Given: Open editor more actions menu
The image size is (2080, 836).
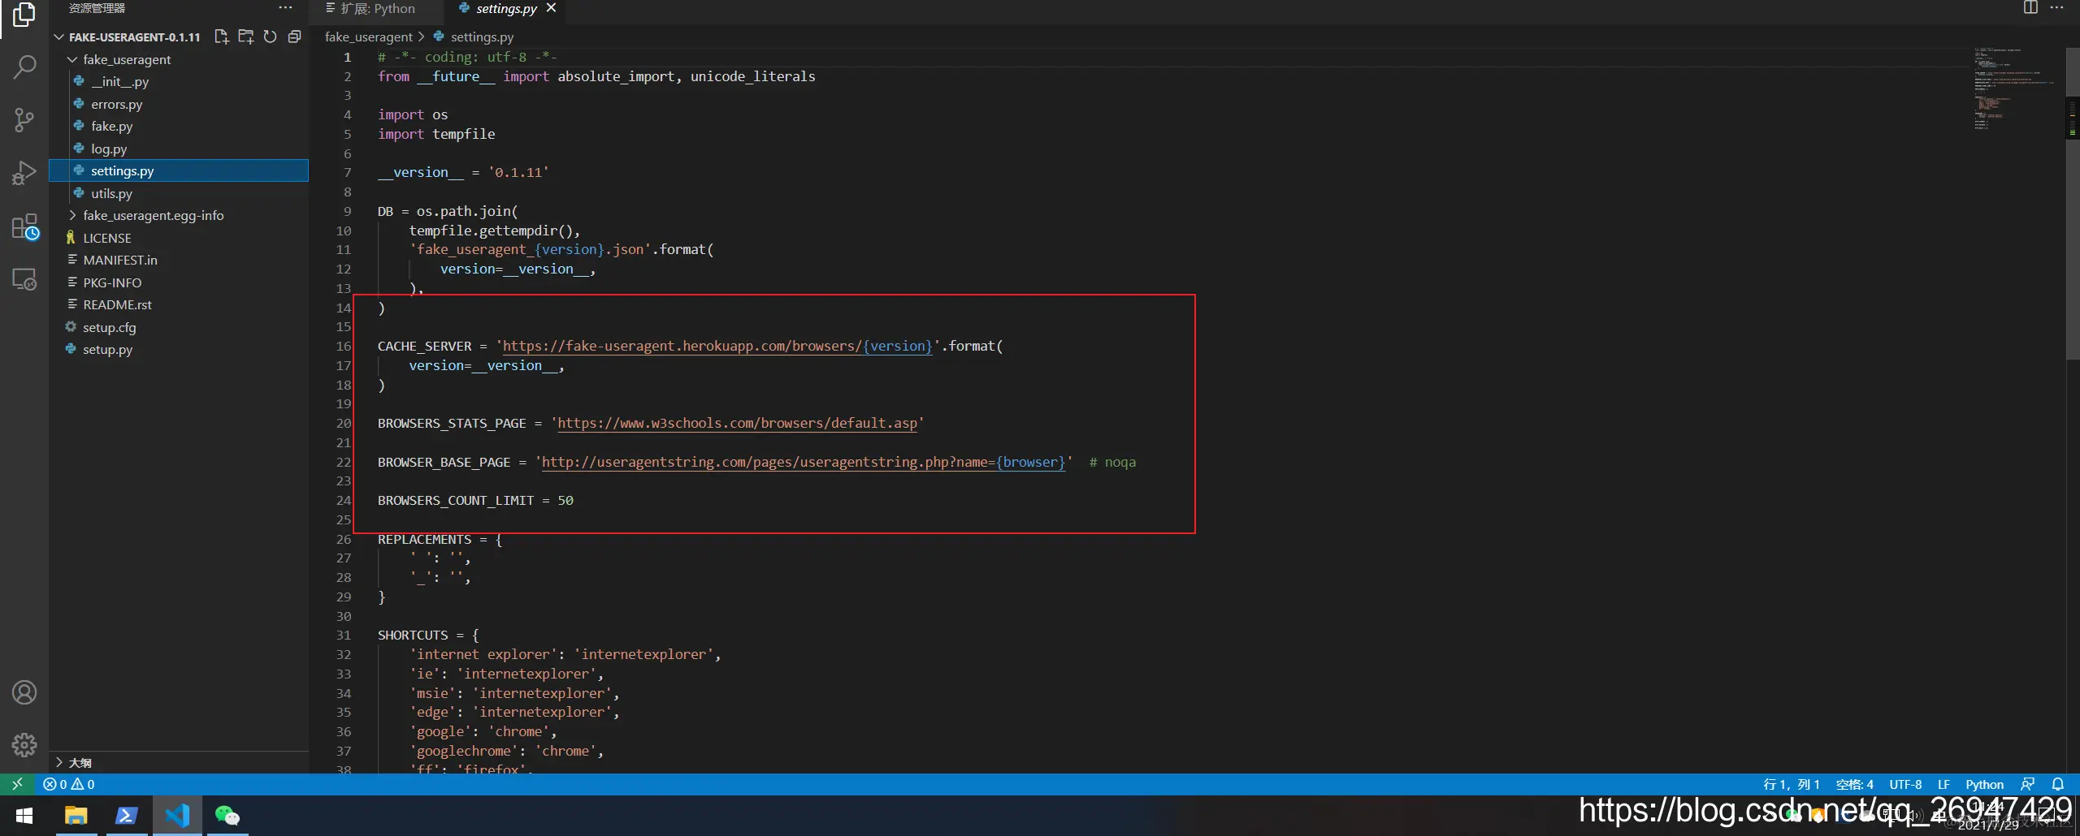Looking at the screenshot, I should 2057,8.
